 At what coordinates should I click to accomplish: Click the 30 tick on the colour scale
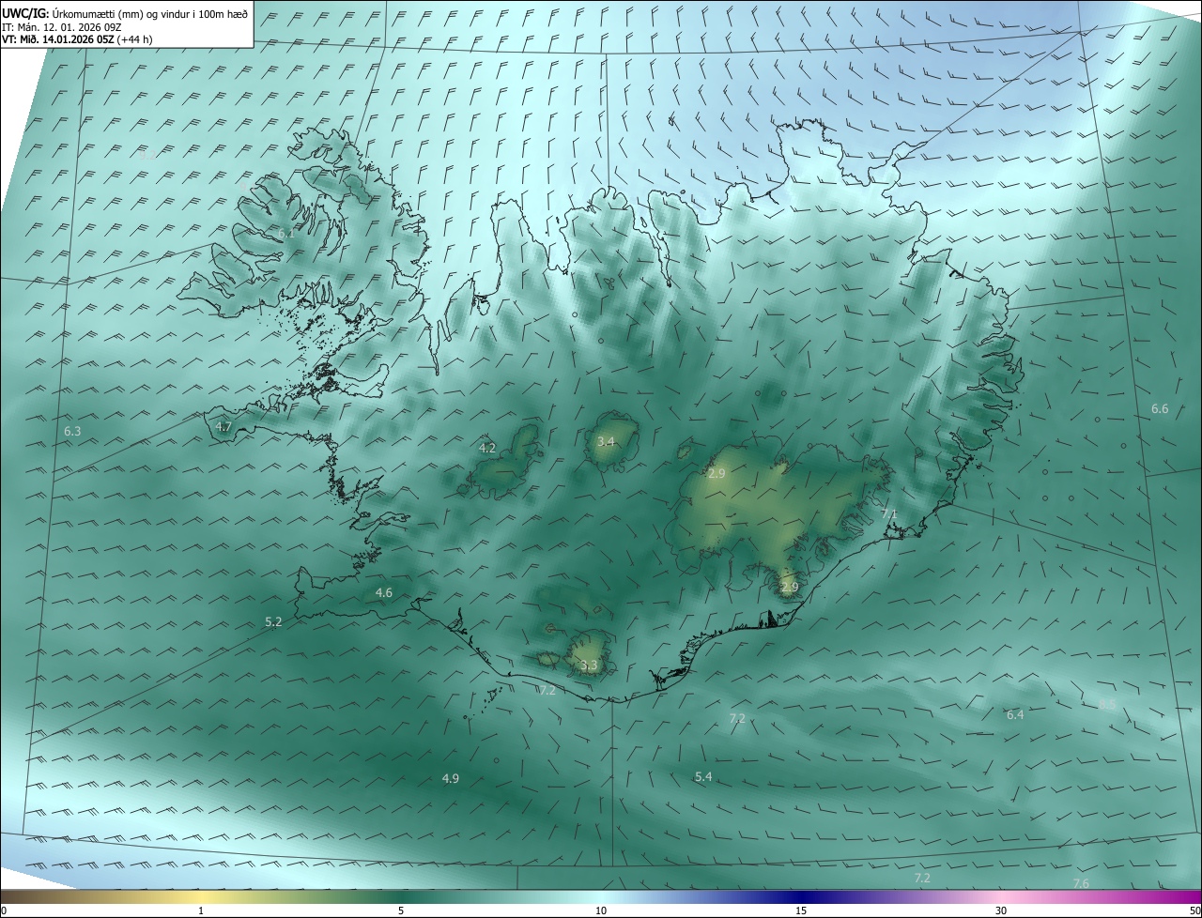point(1001,910)
